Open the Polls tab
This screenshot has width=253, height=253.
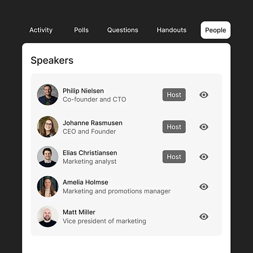pyautogui.click(x=81, y=30)
